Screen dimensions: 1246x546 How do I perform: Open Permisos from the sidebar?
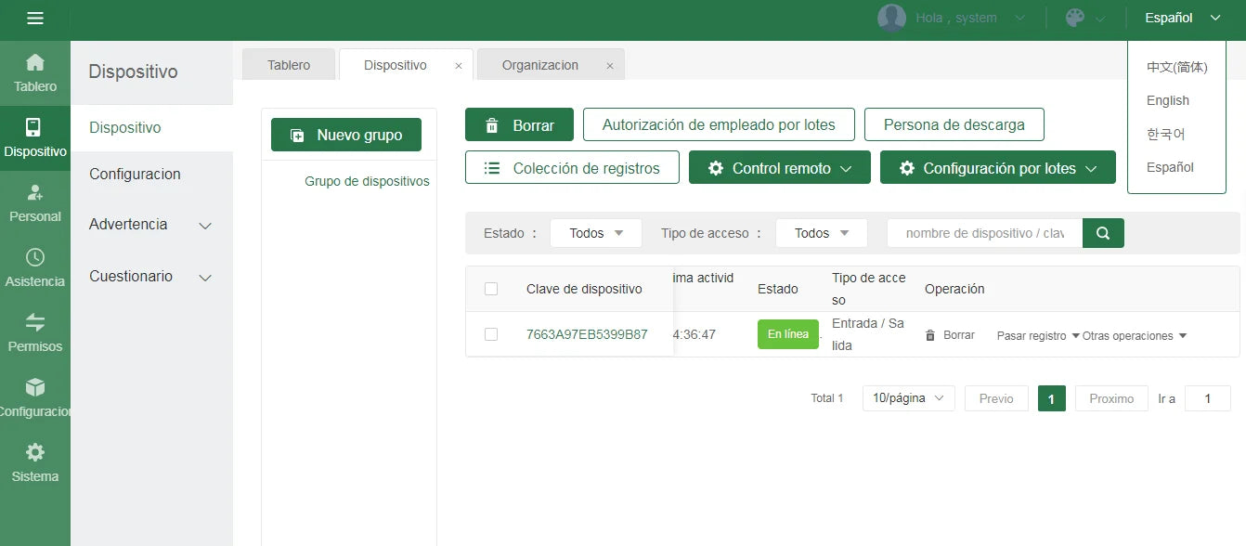[x=35, y=334]
